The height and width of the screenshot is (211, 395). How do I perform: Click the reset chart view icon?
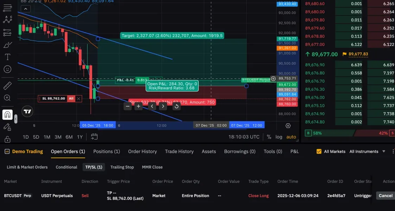(177, 106)
